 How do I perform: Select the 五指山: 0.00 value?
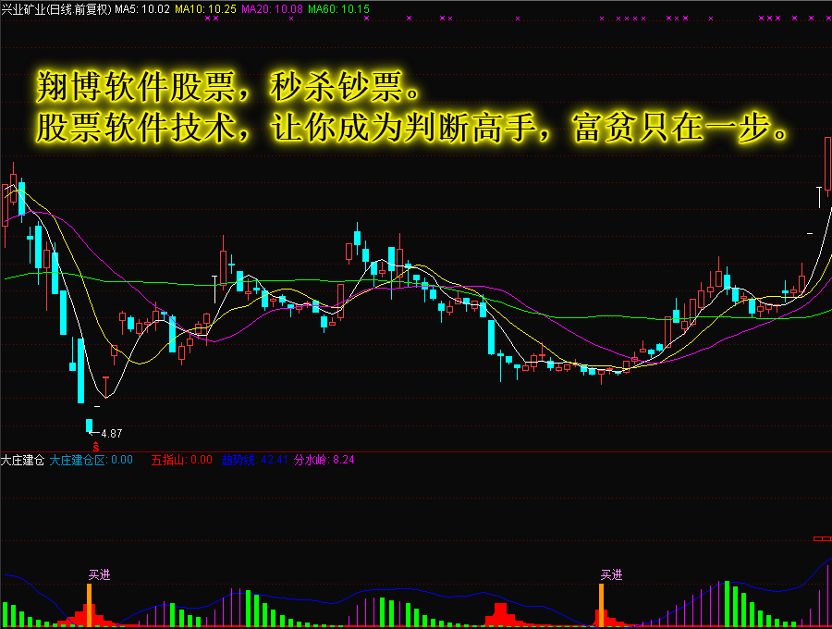click(x=181, y=461)
